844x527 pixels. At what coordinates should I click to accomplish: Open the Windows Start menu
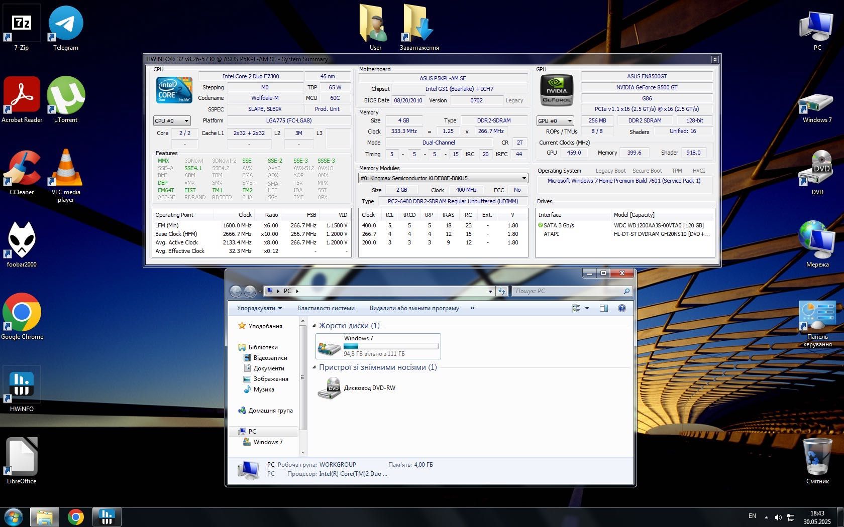14,517
